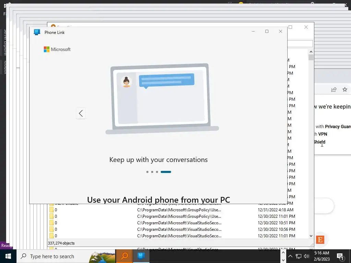The image size is (351, 263).
Task: Click the 'Type here to search' taskbar box
Action: click(66, 256)
